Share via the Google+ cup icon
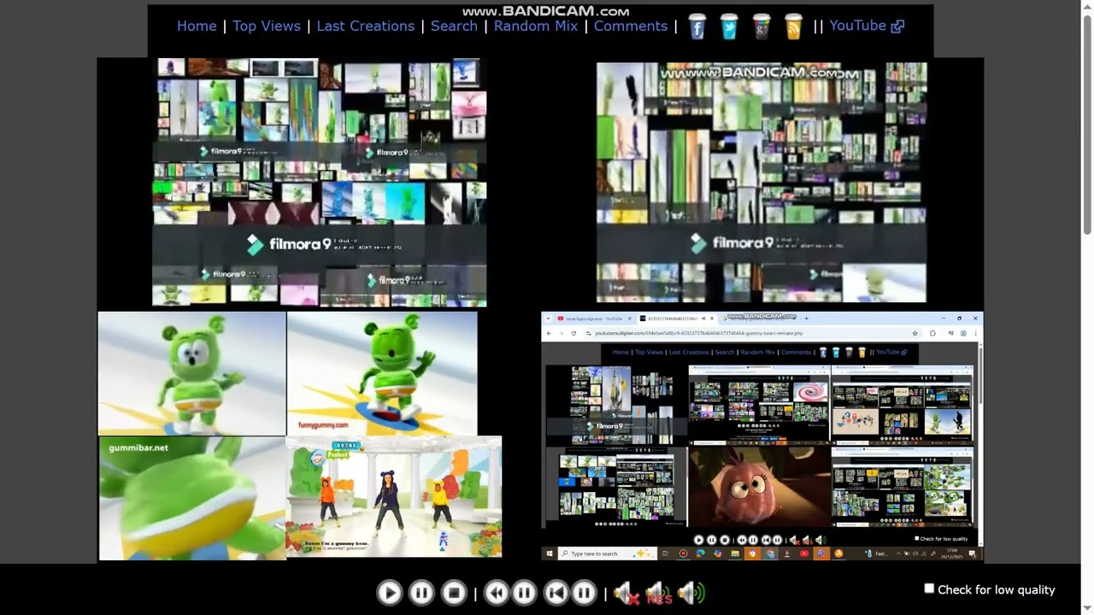 pos(762,26)
